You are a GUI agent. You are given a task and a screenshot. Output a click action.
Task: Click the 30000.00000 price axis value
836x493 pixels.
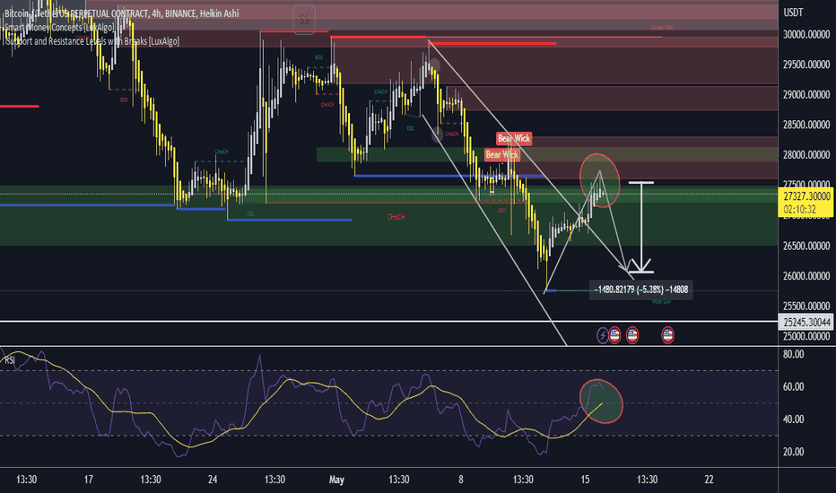click(x=806, y=35)
